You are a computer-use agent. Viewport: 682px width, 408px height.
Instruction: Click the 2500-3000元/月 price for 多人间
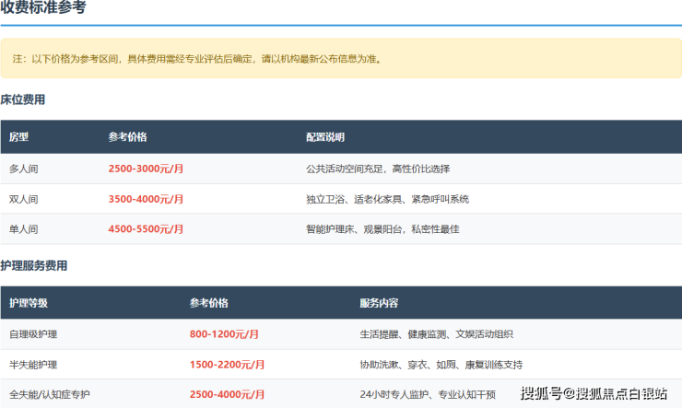click(146, 169)
